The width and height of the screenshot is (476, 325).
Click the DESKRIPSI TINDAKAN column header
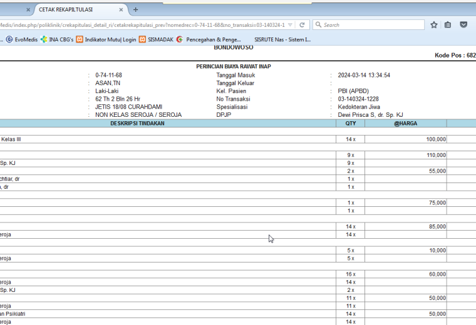[x=137, y=123]
